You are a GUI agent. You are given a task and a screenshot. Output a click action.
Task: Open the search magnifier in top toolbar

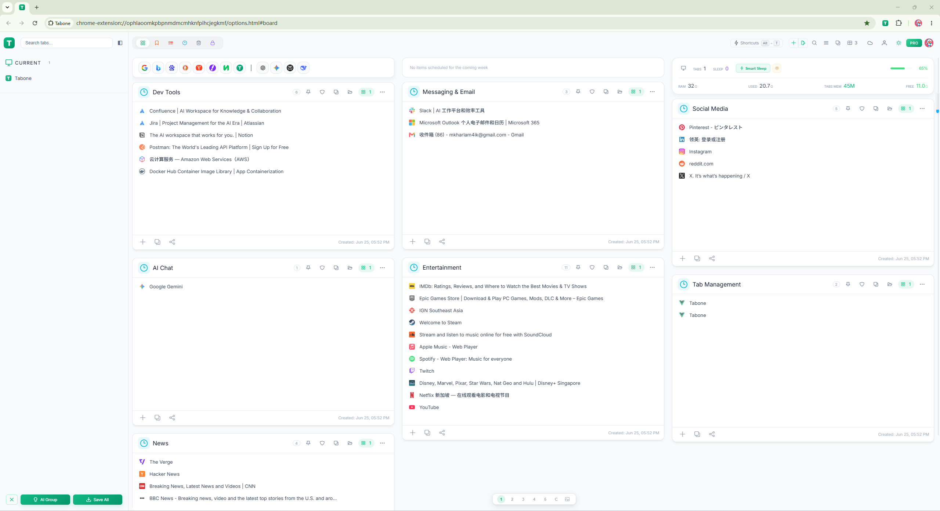pyautogui.click(x=814, y=43)
